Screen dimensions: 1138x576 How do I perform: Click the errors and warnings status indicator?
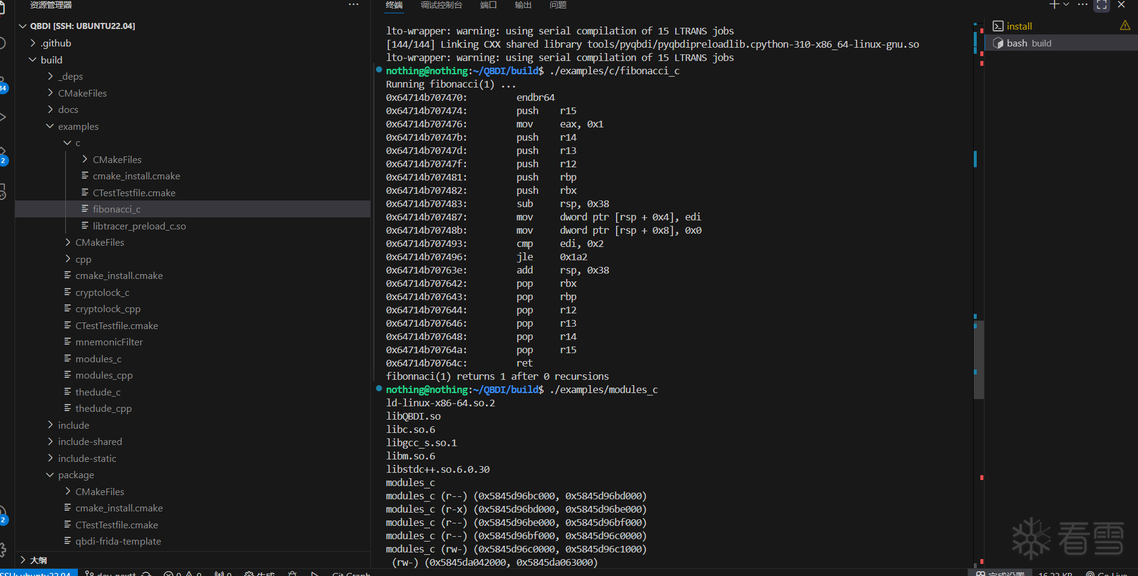pos(182,573)
